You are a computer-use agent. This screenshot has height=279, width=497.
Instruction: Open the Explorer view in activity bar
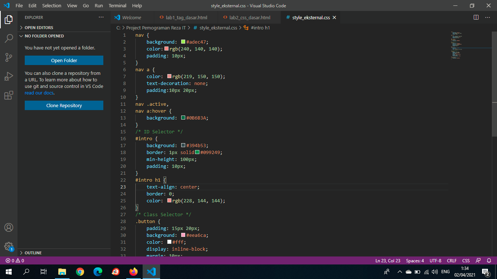click(9, 20)
